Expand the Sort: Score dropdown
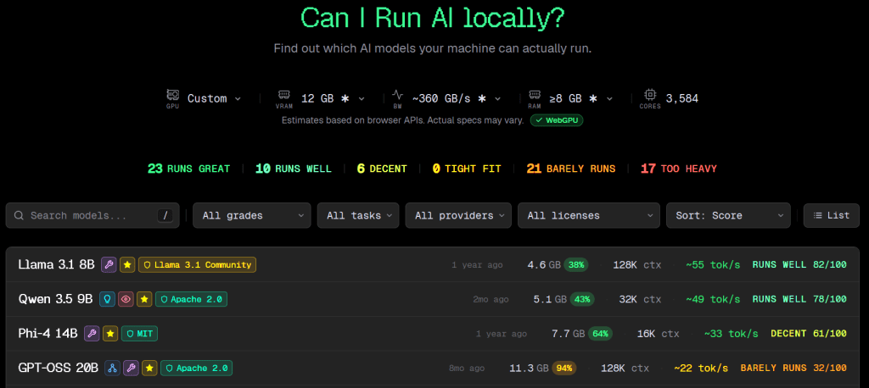 pos(728,215)
